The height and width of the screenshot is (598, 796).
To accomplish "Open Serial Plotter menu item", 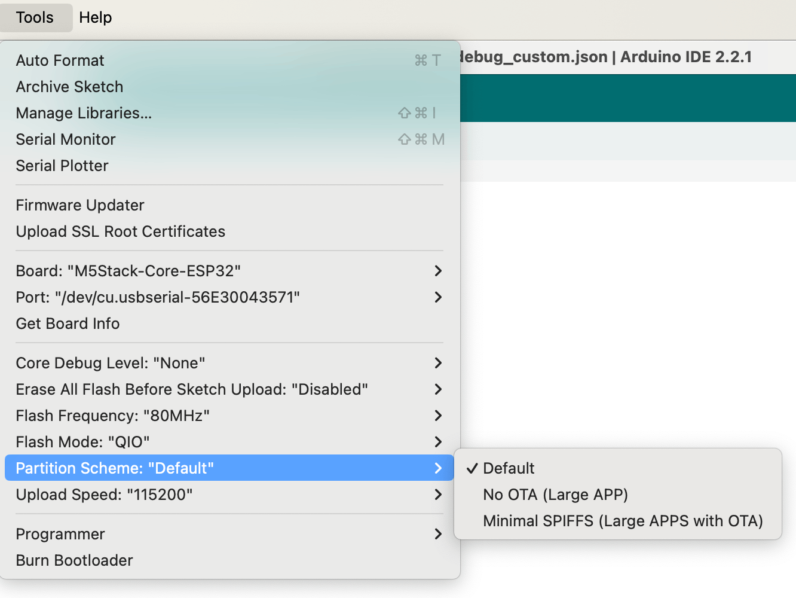I will (x=229, y=166).
